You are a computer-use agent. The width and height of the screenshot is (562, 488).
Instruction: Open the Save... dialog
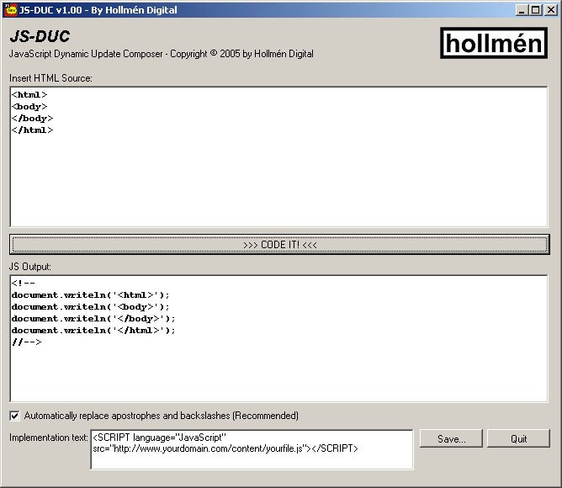point(451,438)
